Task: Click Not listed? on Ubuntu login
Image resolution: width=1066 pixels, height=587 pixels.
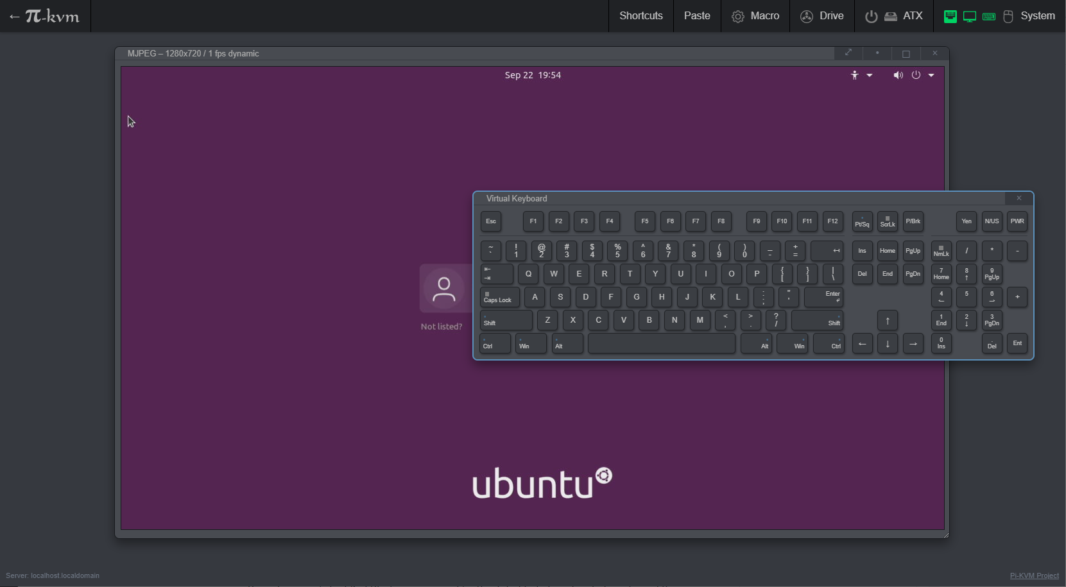Action: point(442,327)
